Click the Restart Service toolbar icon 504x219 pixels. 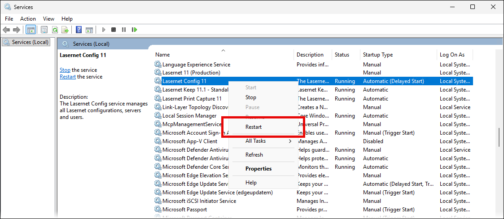coord(134,30)
